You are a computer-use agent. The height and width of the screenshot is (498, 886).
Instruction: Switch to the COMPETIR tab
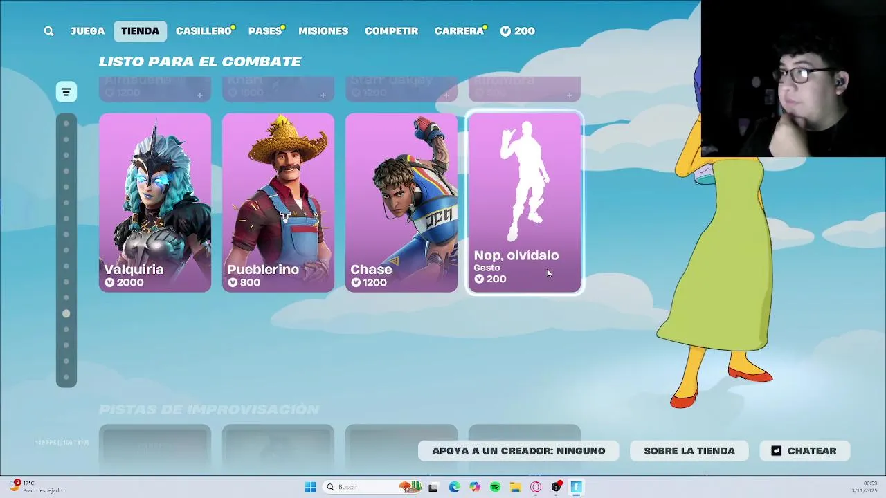pos(391,31)
